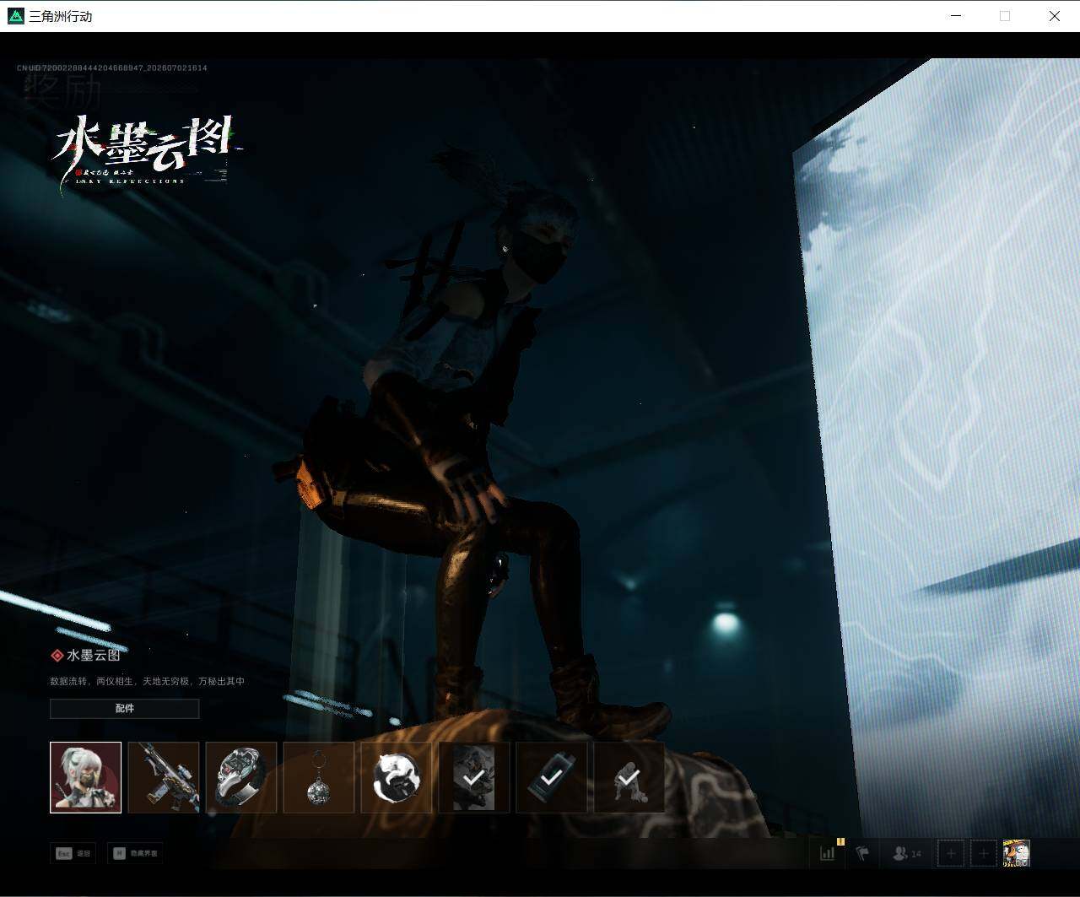
Task: Select the yin-yang emblem reward
Action: (x=397, y=777)
